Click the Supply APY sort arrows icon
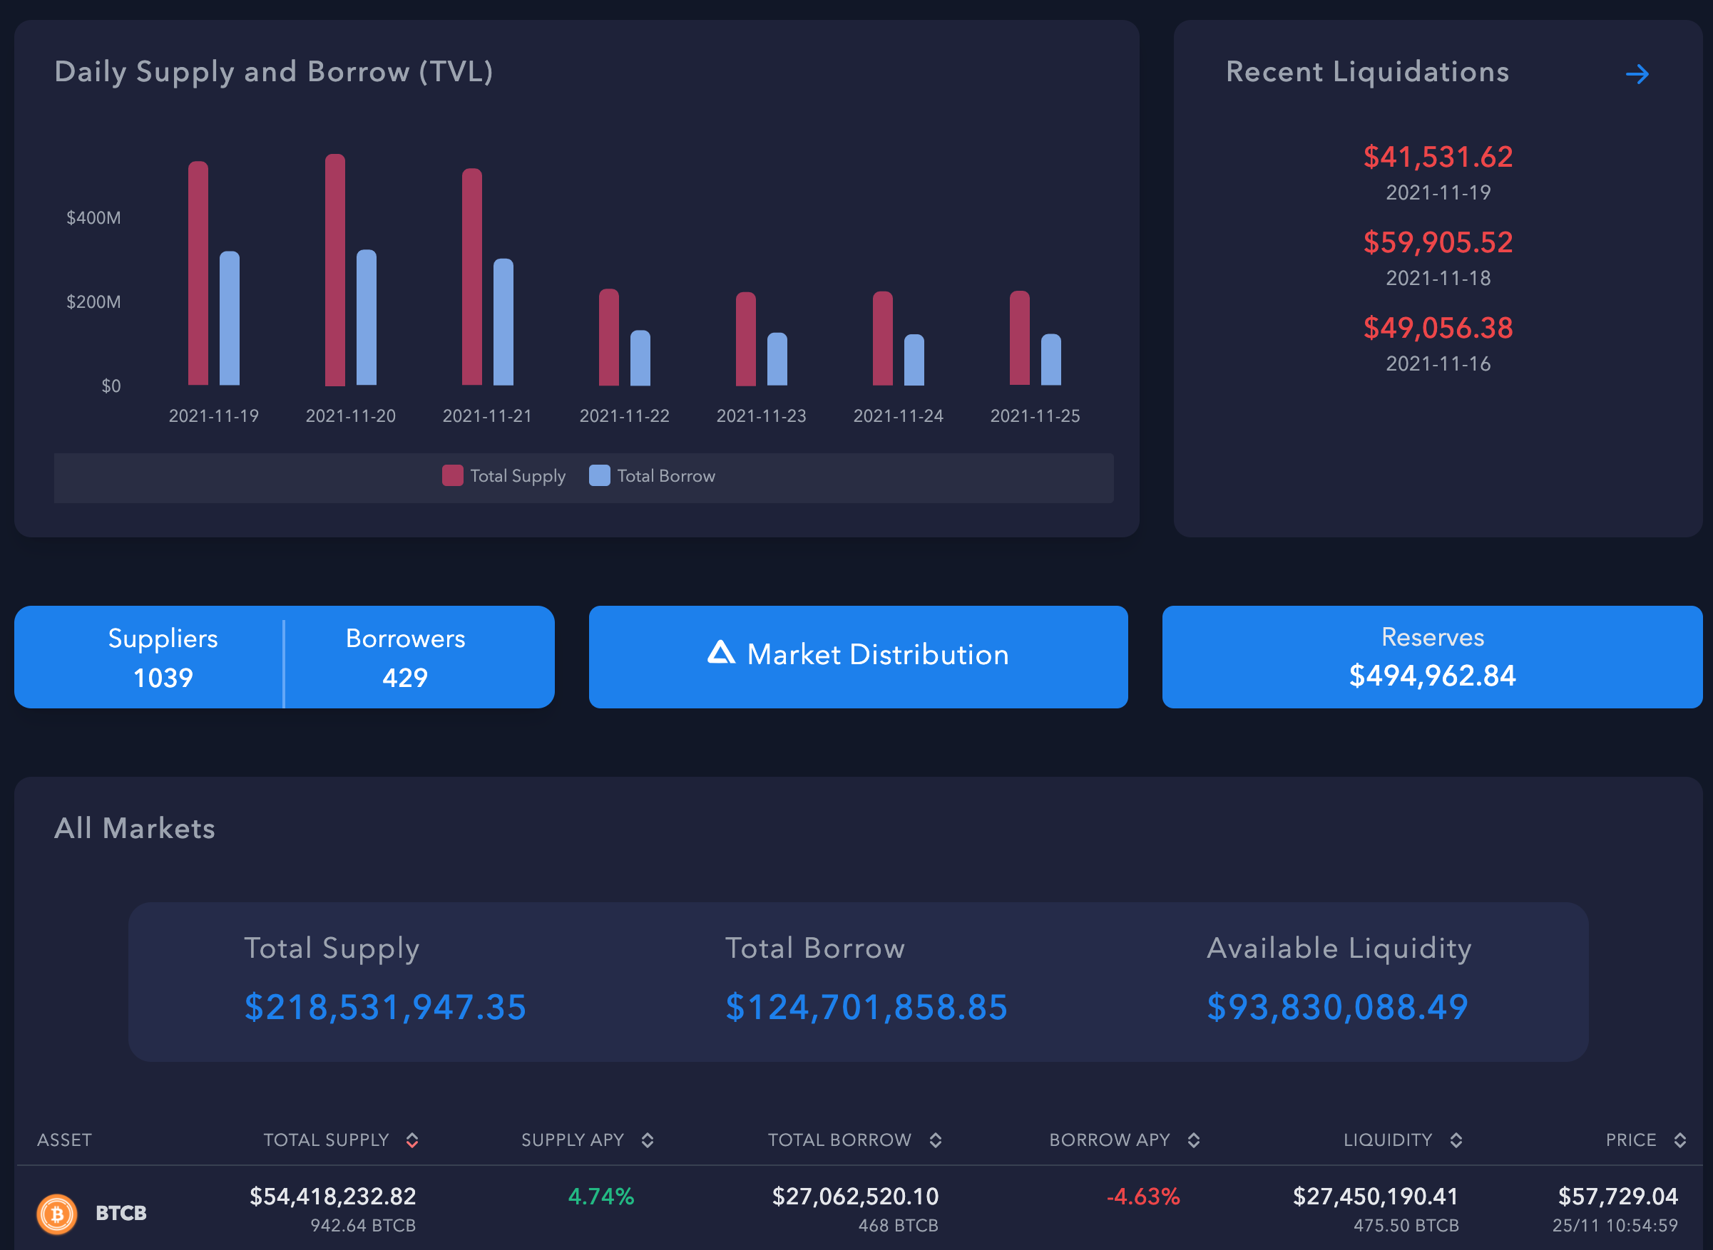Image resolution: width=1713 pixels, height=1250 pixels. [648, 1140]
